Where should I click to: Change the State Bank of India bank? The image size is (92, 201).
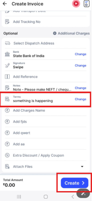click(80, 54)
